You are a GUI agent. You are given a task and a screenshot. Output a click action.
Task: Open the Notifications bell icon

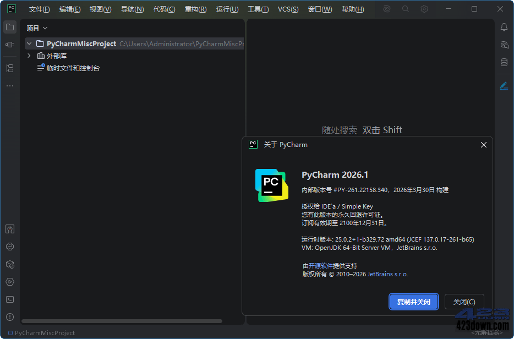click(504, 26)
